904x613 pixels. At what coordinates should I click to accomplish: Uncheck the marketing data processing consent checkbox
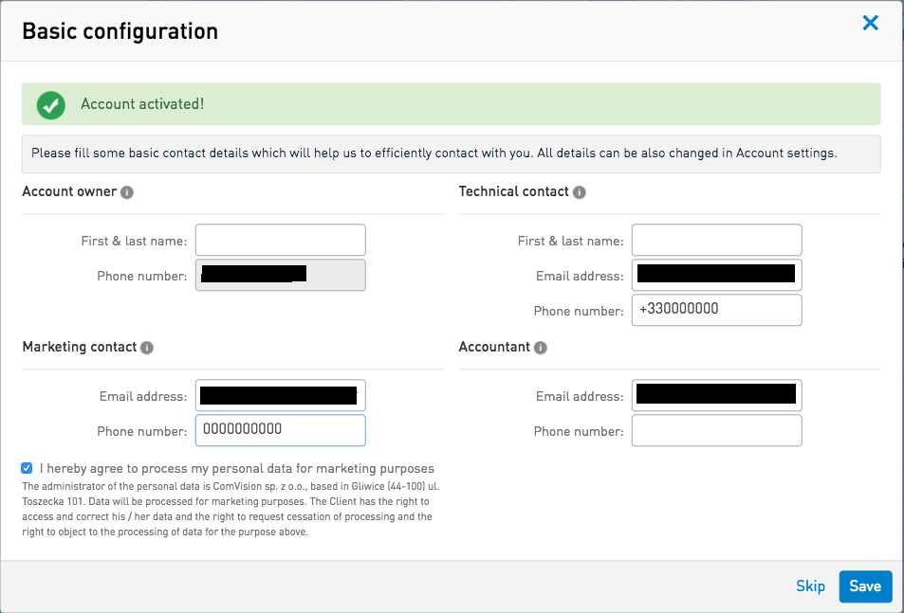[x=28, y=468]
